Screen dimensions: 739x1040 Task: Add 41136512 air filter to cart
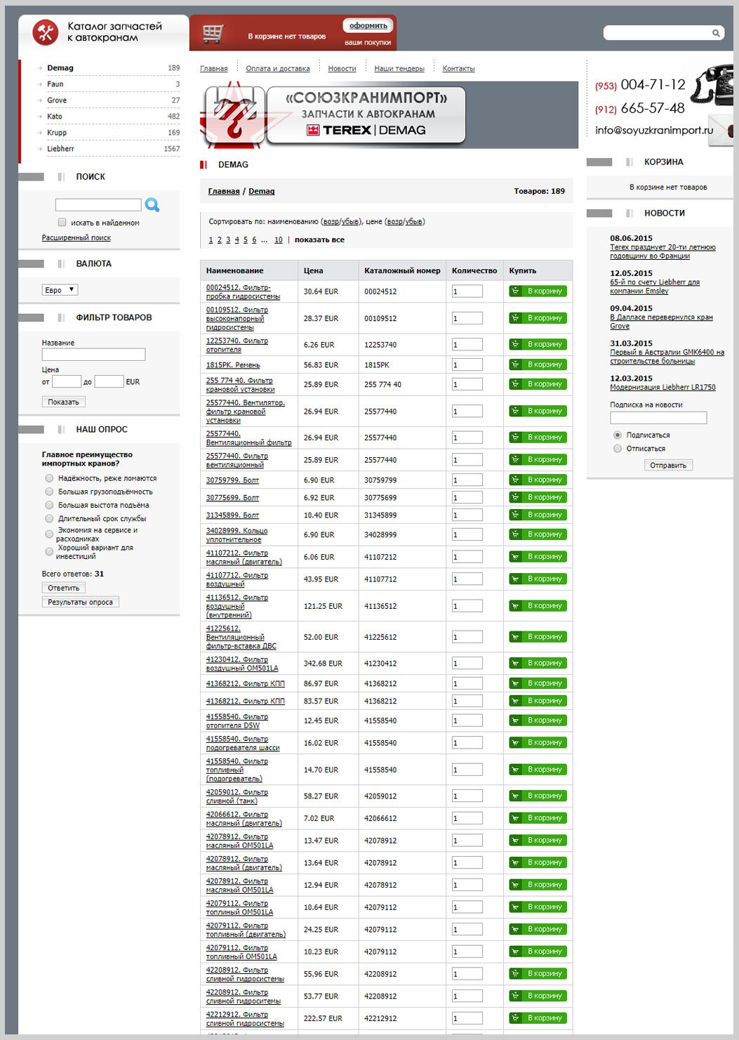(538, 605)
